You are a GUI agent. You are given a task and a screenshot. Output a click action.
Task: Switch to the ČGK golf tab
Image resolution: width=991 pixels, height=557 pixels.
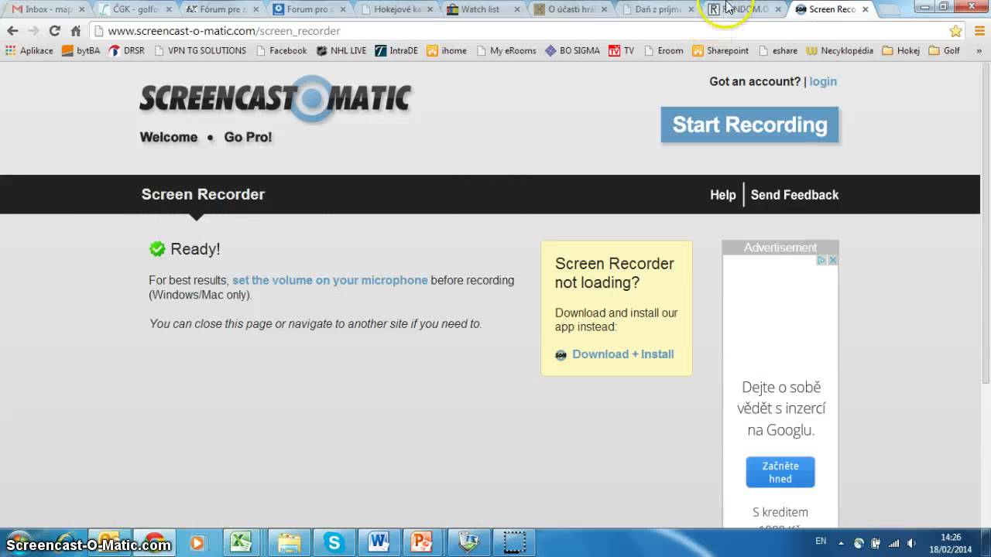[x=135, y=9]
